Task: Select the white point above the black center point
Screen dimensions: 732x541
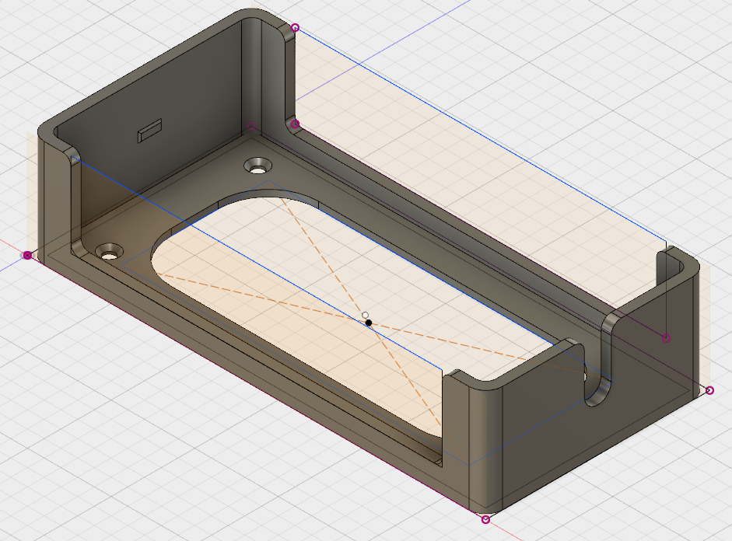Action: click(365, 315)
